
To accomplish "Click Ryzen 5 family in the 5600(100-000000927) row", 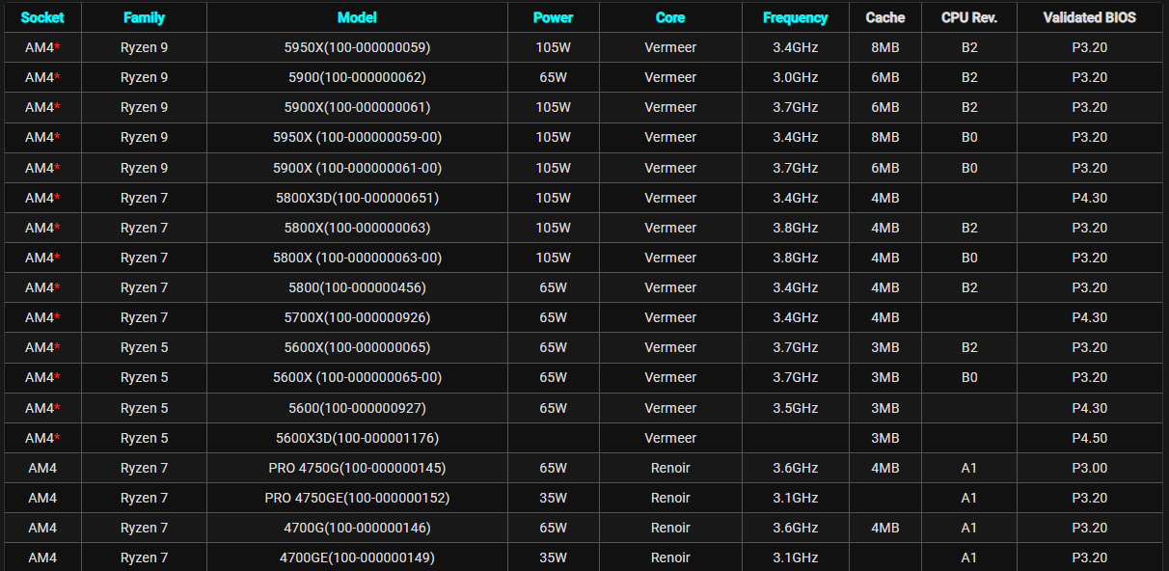I will point(145,408).
